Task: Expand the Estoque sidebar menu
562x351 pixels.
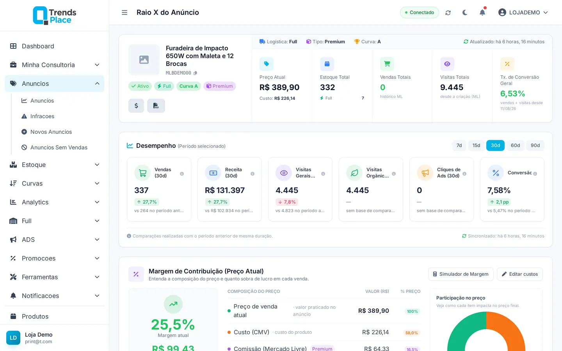Action: (x=55, y=165)
